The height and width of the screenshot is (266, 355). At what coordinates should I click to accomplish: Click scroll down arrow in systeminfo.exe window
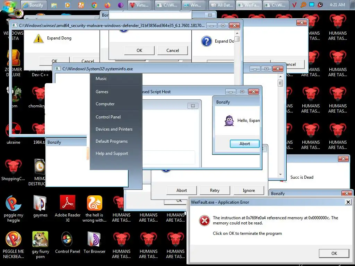pos(280,175)
